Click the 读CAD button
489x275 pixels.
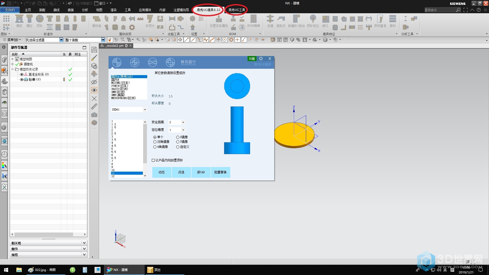coord(201,172)
